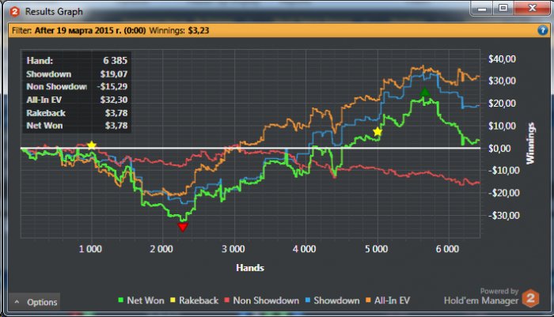Click the '6 000' x-axis label
The width and height of the screenshot is (554, 317).
pos(447,249)
